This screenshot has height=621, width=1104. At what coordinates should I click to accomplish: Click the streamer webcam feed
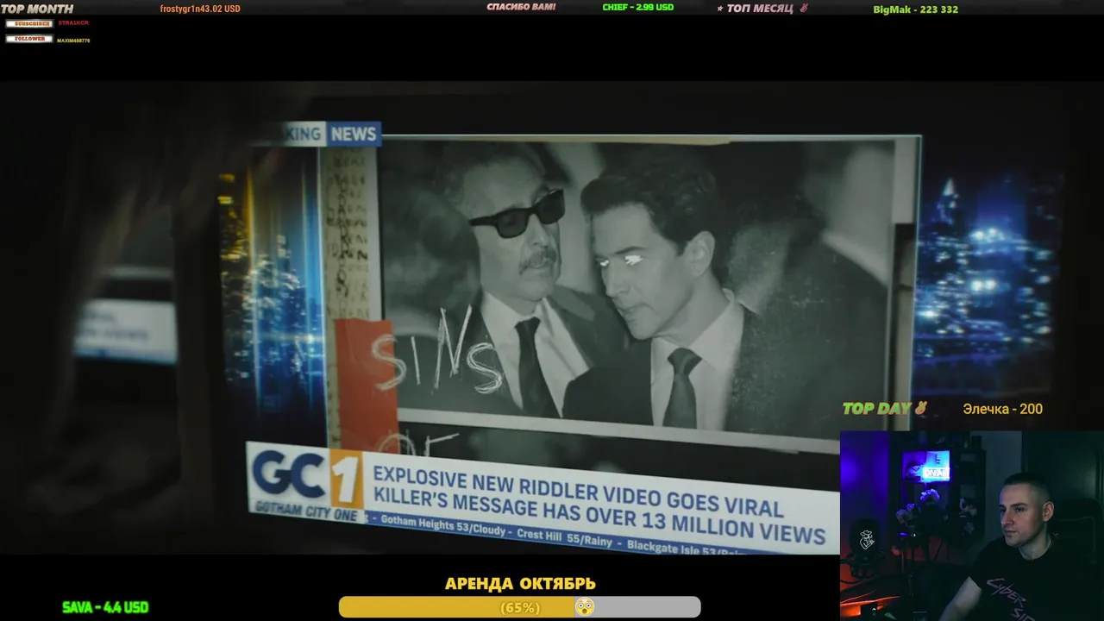pos(972,526)
